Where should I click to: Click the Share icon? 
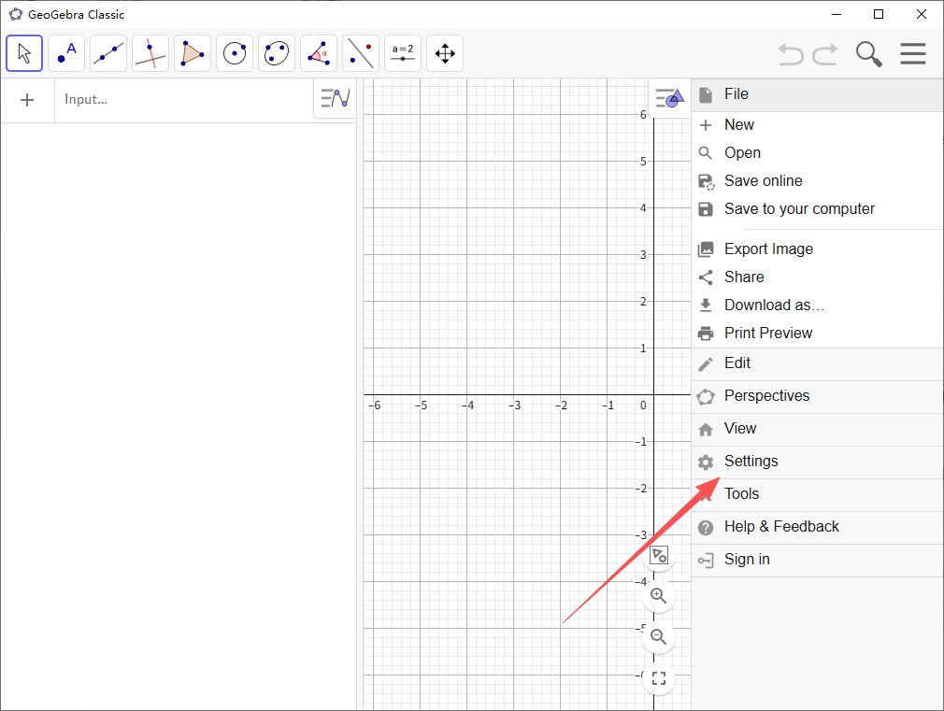(x=706, y=277)
